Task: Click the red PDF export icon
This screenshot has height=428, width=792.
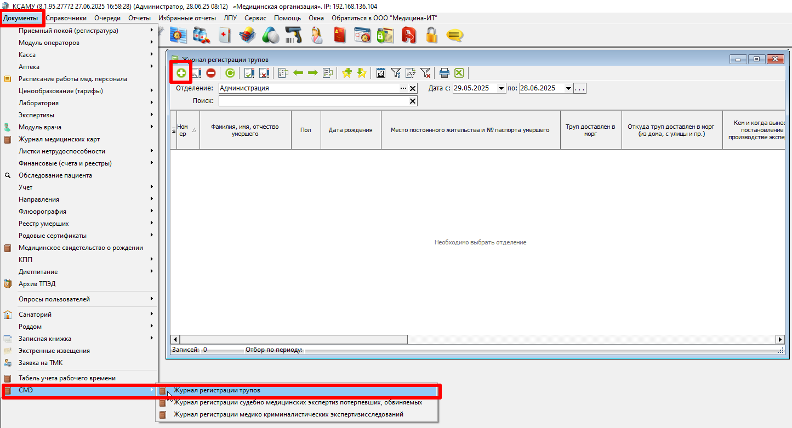Action: pyautogui.click(x=408, y=36)
